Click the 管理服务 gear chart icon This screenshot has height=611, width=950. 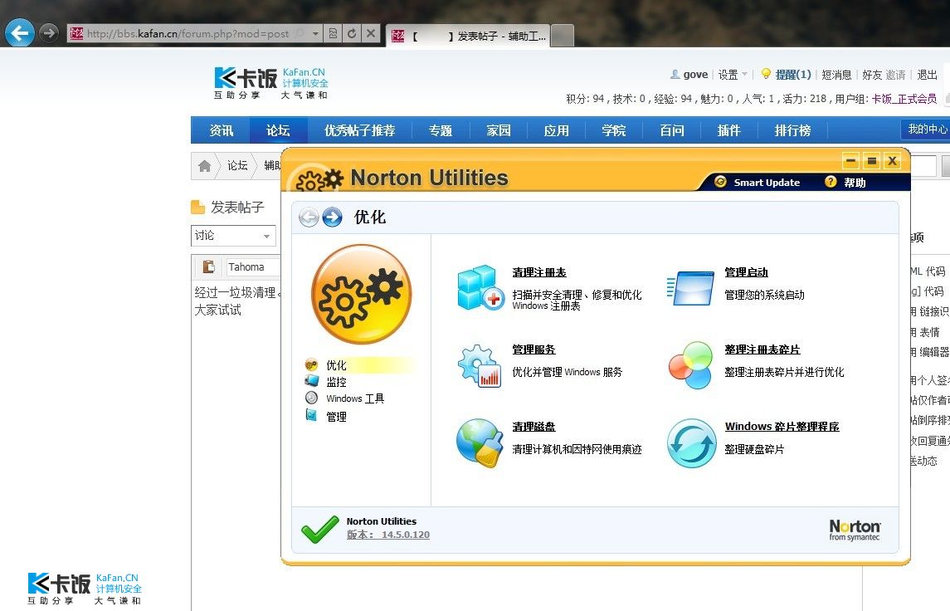tap(480, 365)
